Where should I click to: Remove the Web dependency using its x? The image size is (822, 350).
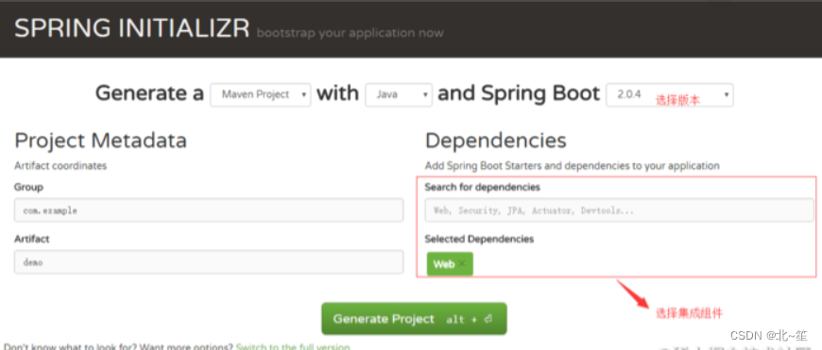point(462,264)
